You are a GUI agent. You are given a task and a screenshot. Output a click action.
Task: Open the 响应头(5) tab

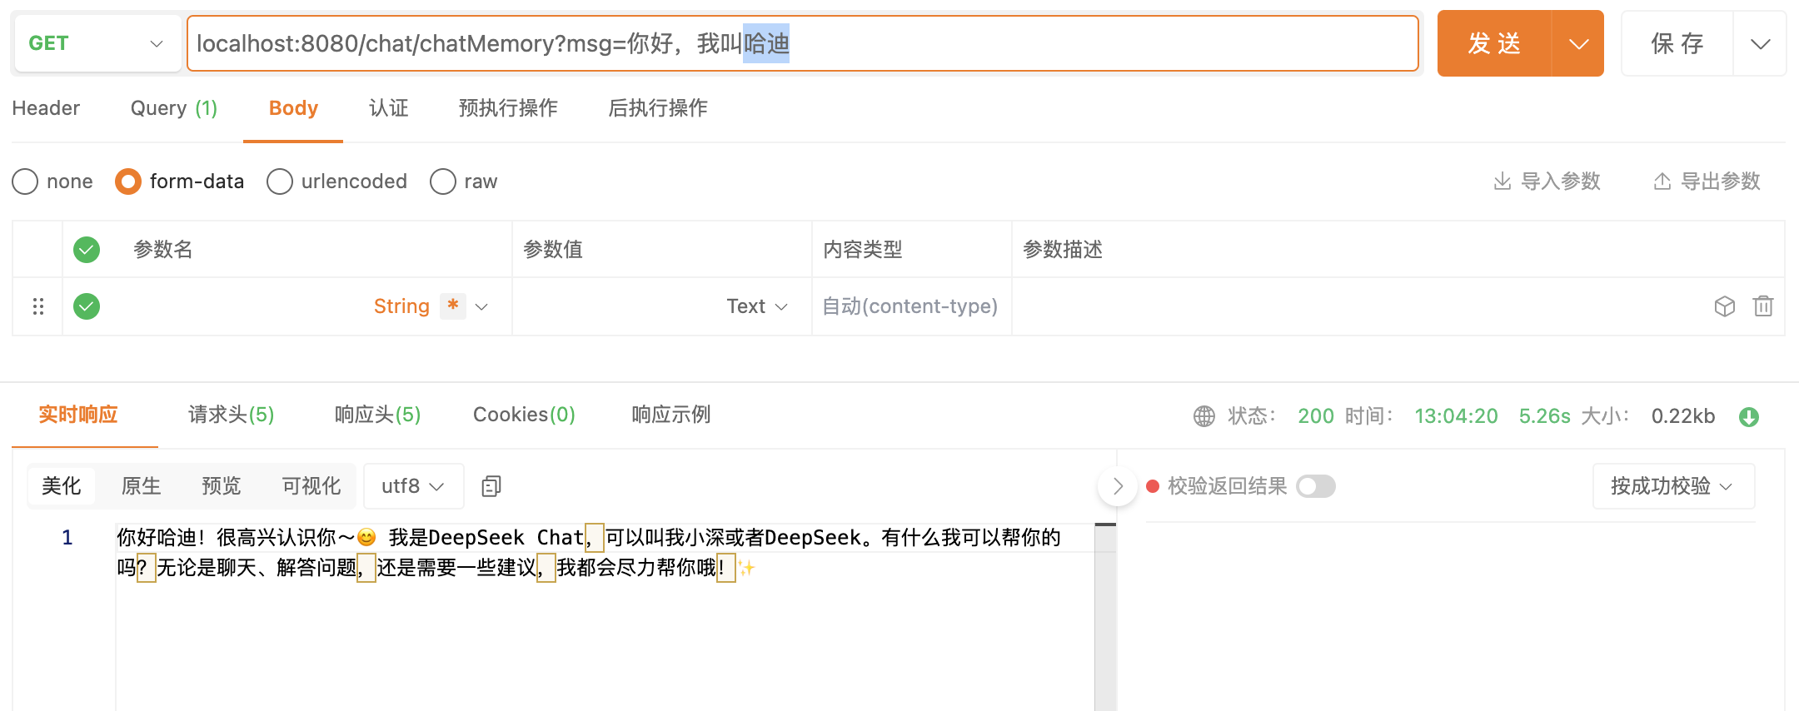coord(378,415)
